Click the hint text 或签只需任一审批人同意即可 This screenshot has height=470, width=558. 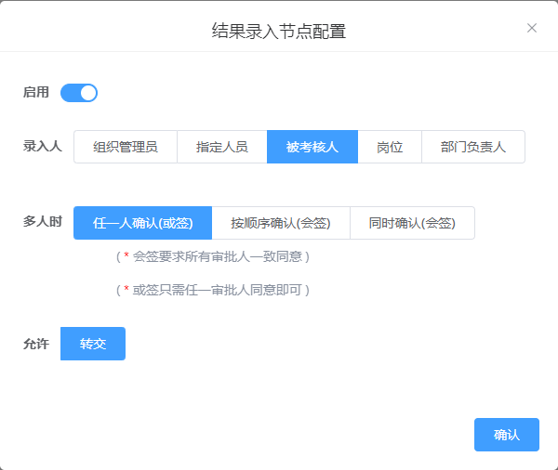(219, 290)
